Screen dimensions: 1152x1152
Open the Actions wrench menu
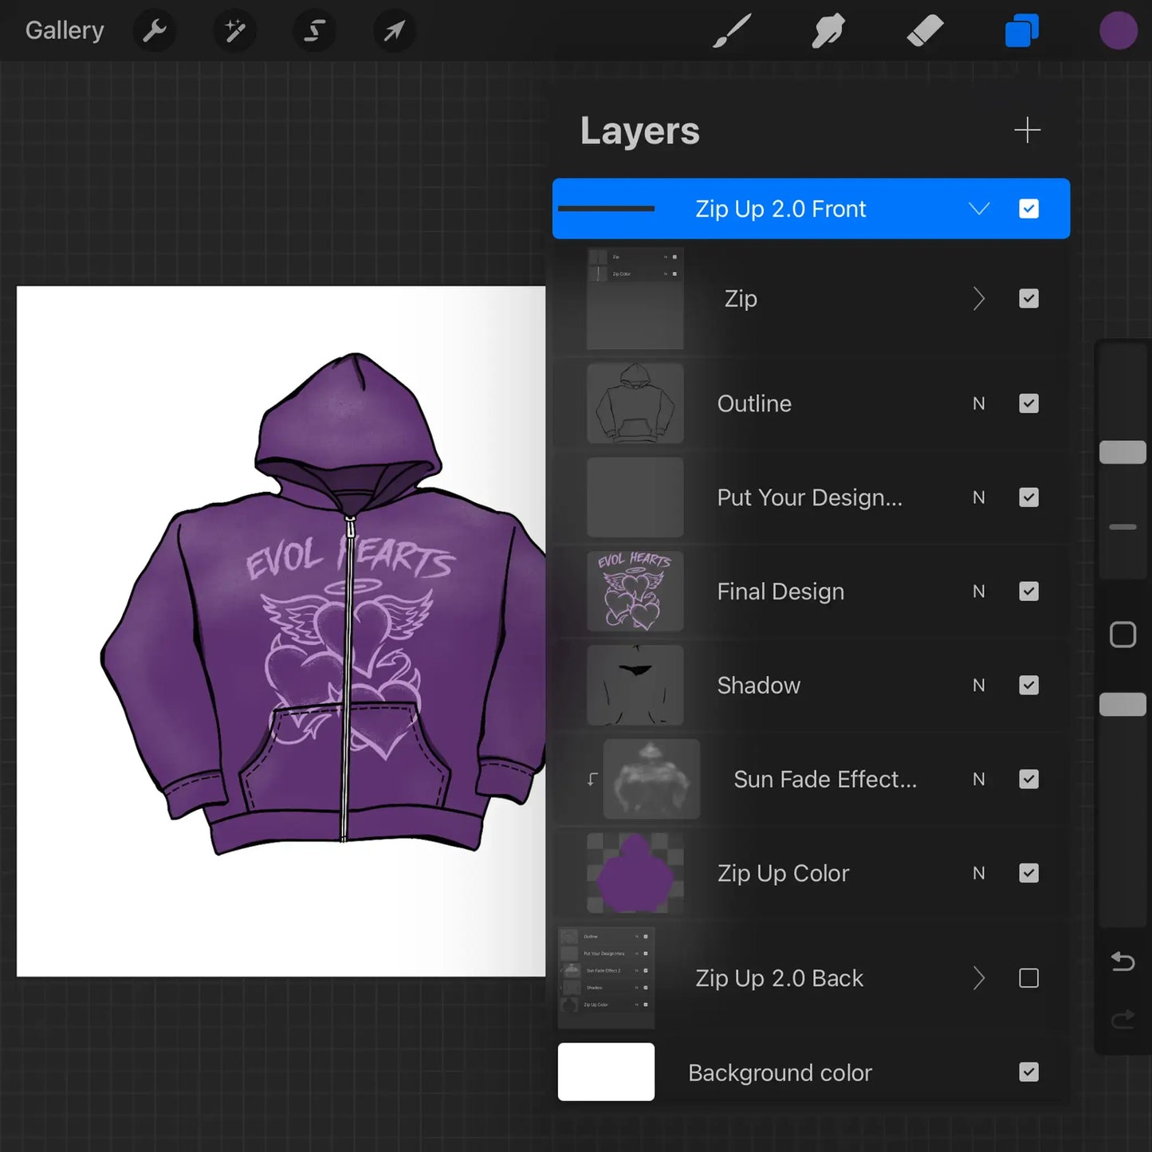tap(155, 30)
